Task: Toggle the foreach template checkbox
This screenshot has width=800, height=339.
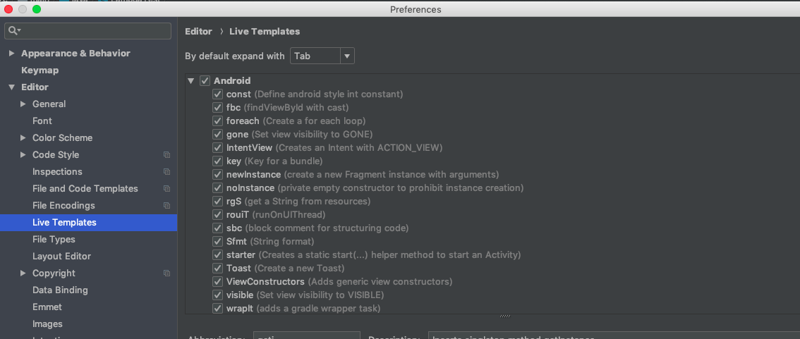Action: coord(218,121)
